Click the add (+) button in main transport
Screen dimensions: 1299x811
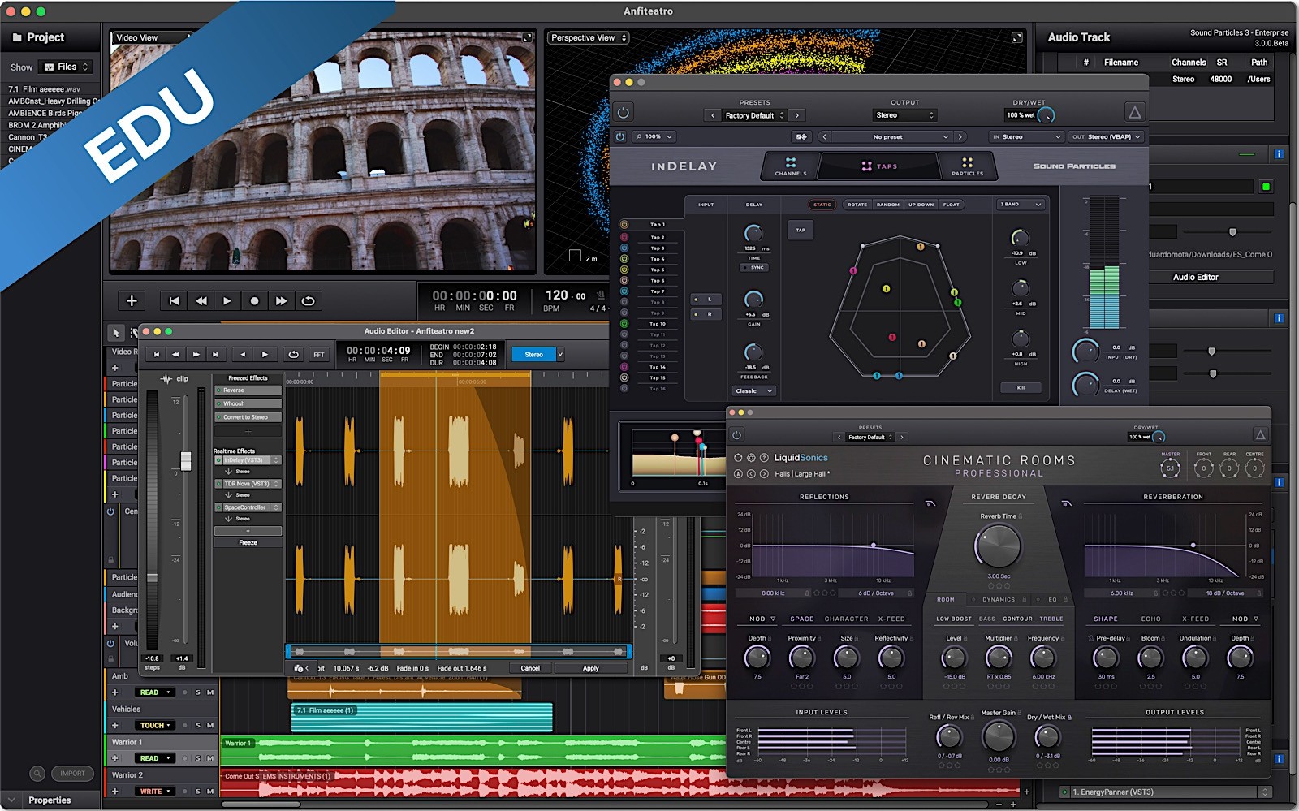(x=132, y=300)
